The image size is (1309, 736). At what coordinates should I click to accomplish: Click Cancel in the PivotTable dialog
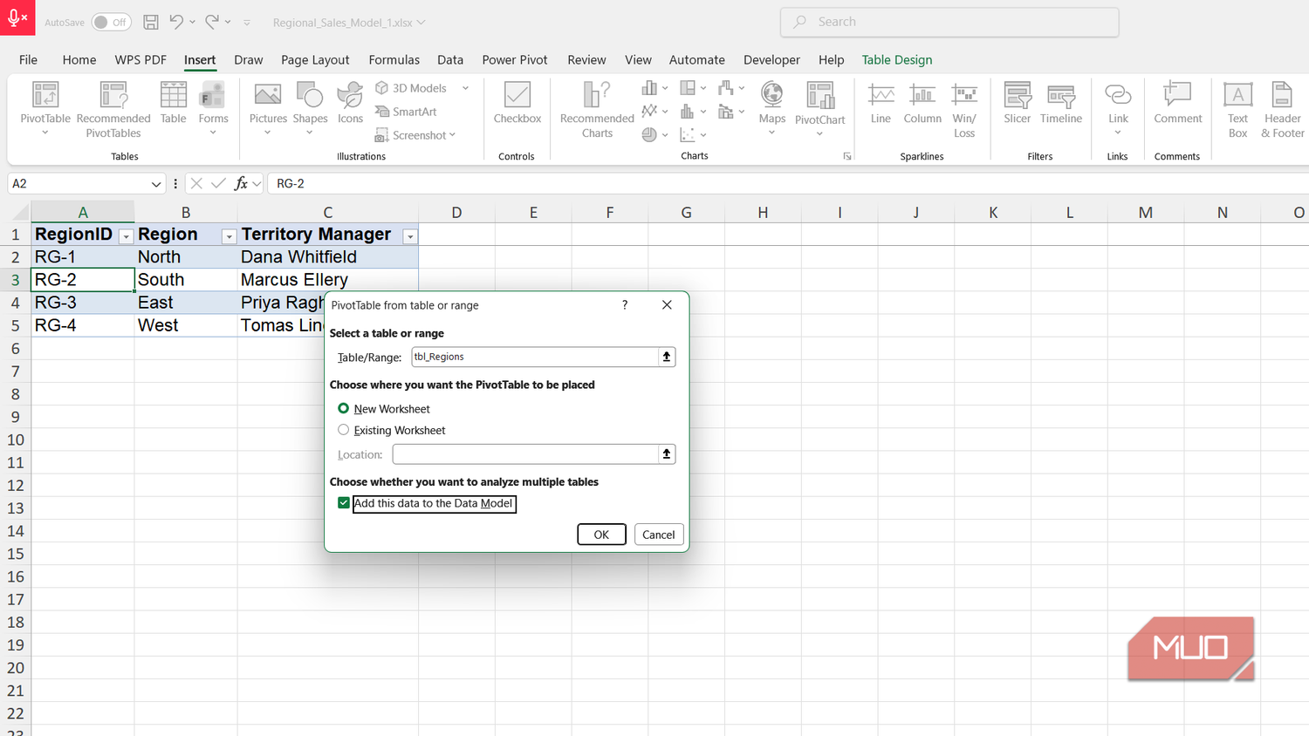659,535
